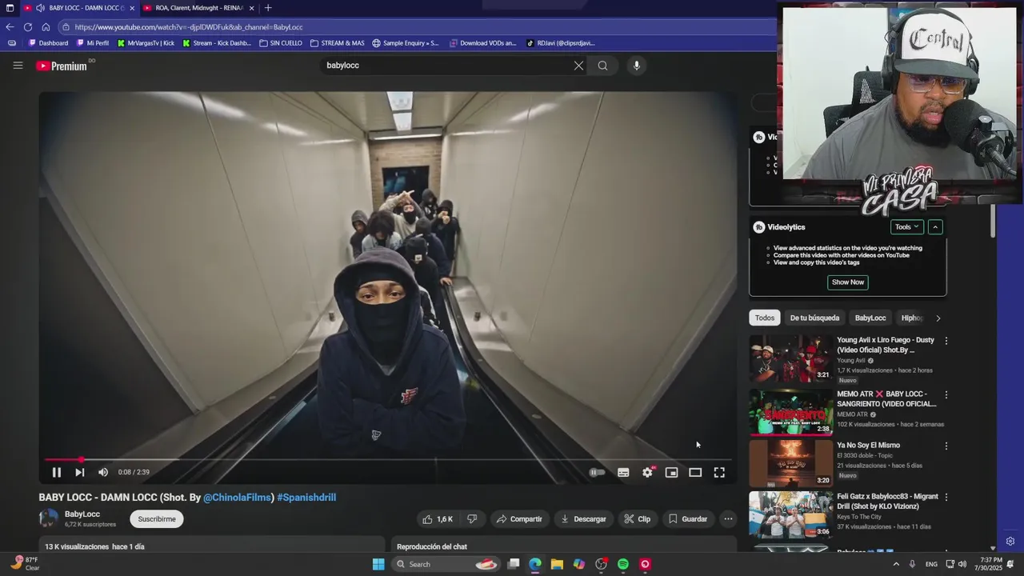Image resolution: width=1024 pixels, height=576 pixels.
Task: Click the URL address bar
Action: pos(416,27)
